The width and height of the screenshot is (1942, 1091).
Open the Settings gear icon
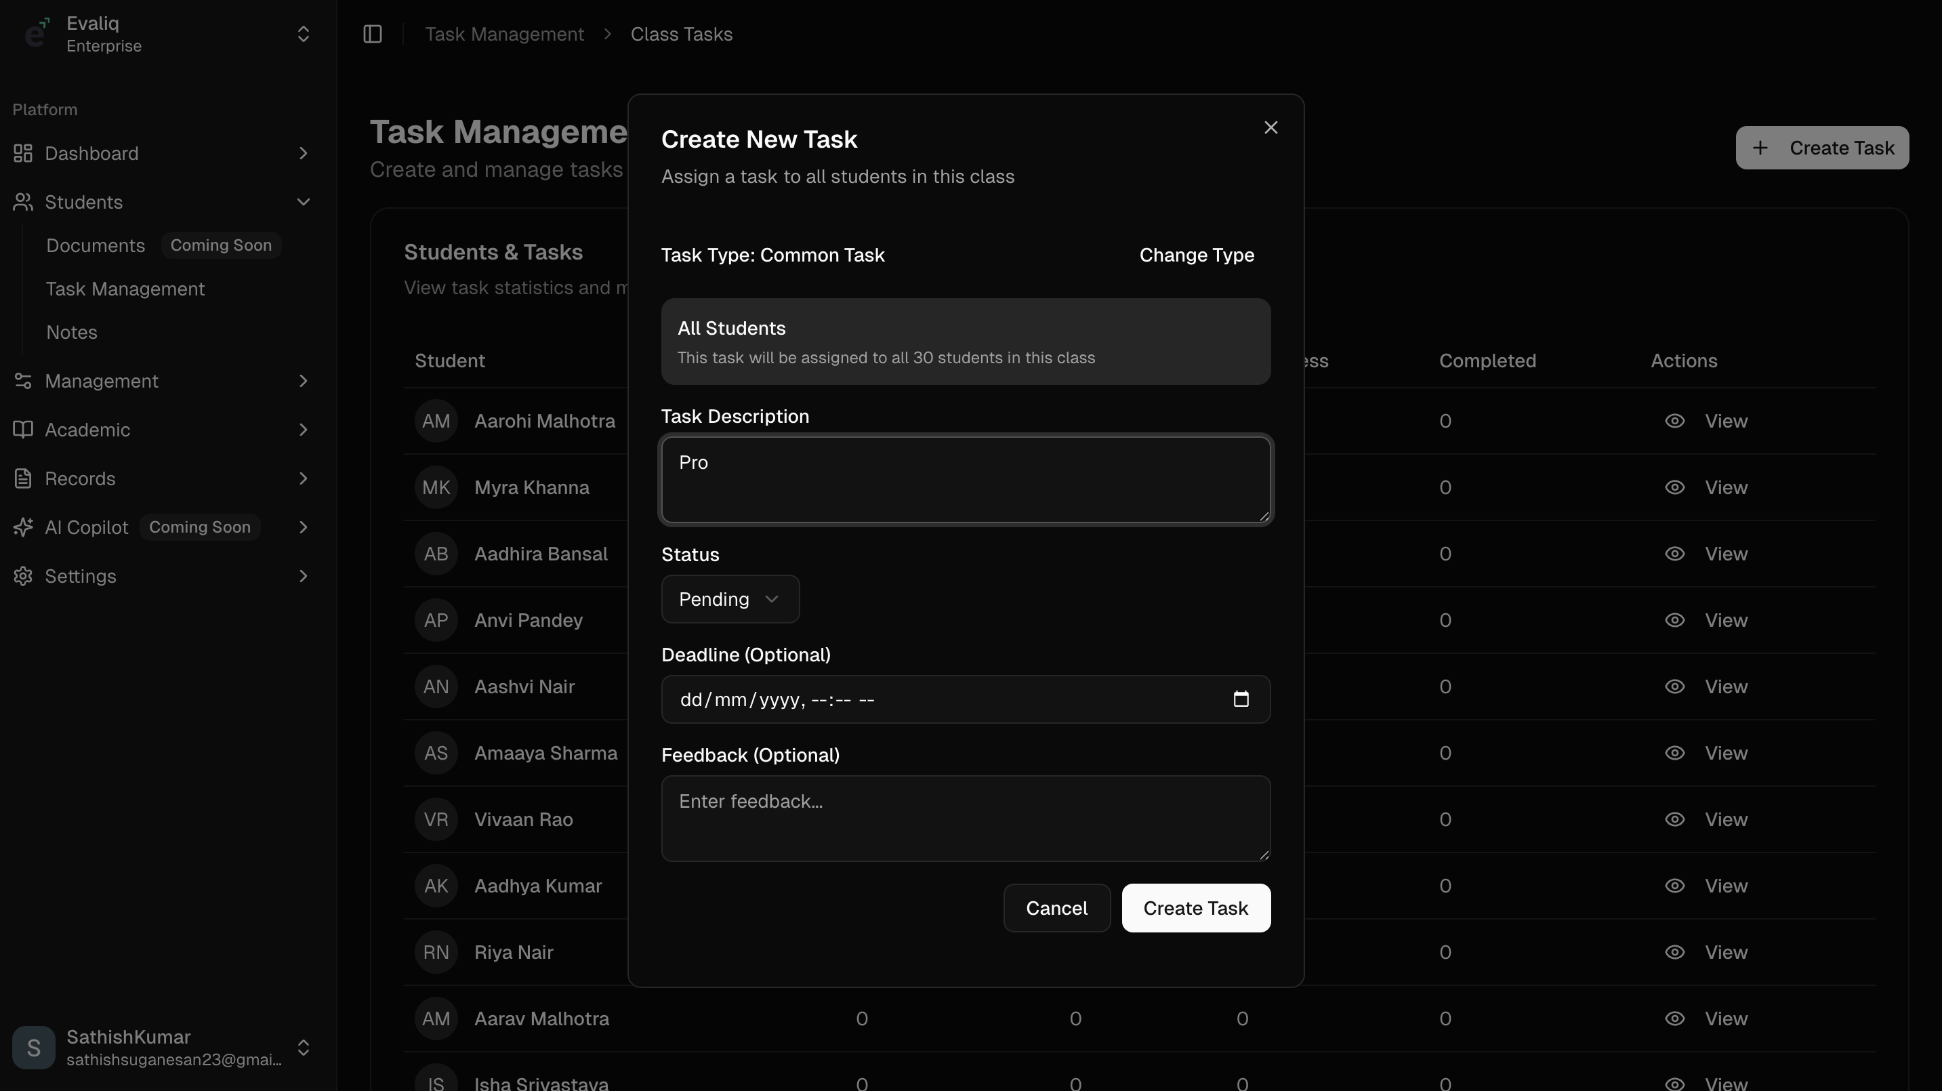pos(22,576)
